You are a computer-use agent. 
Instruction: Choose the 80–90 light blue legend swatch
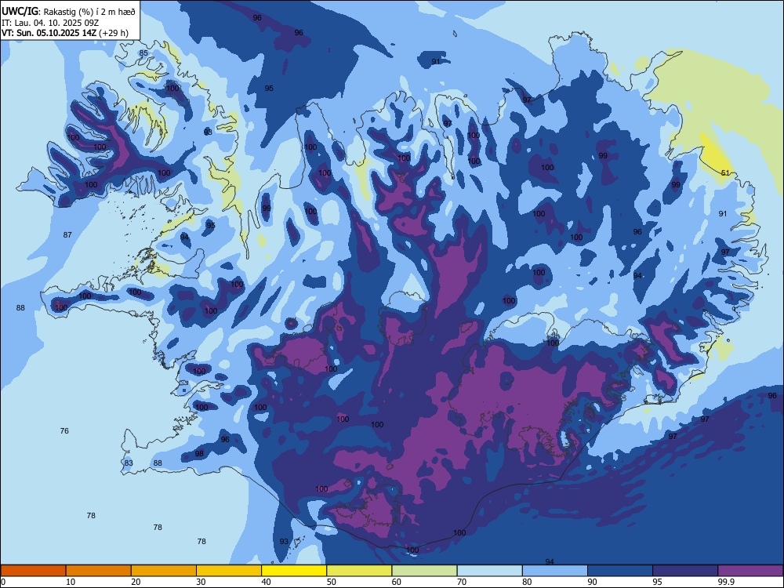click(555, 571)
